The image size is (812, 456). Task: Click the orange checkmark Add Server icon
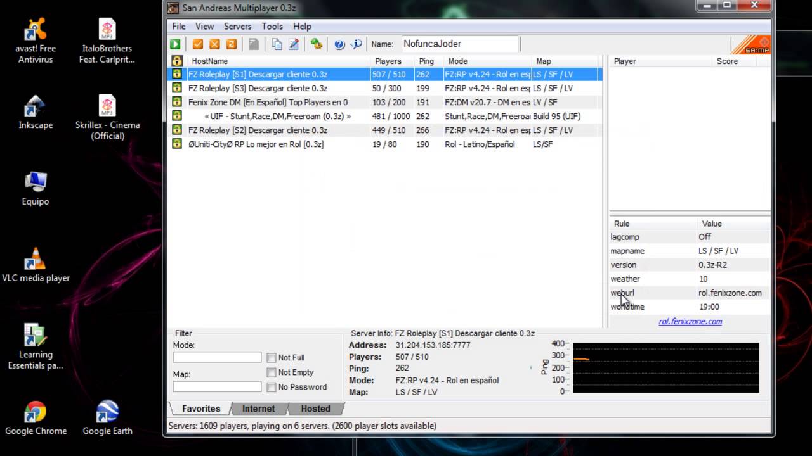click(198, 44)
